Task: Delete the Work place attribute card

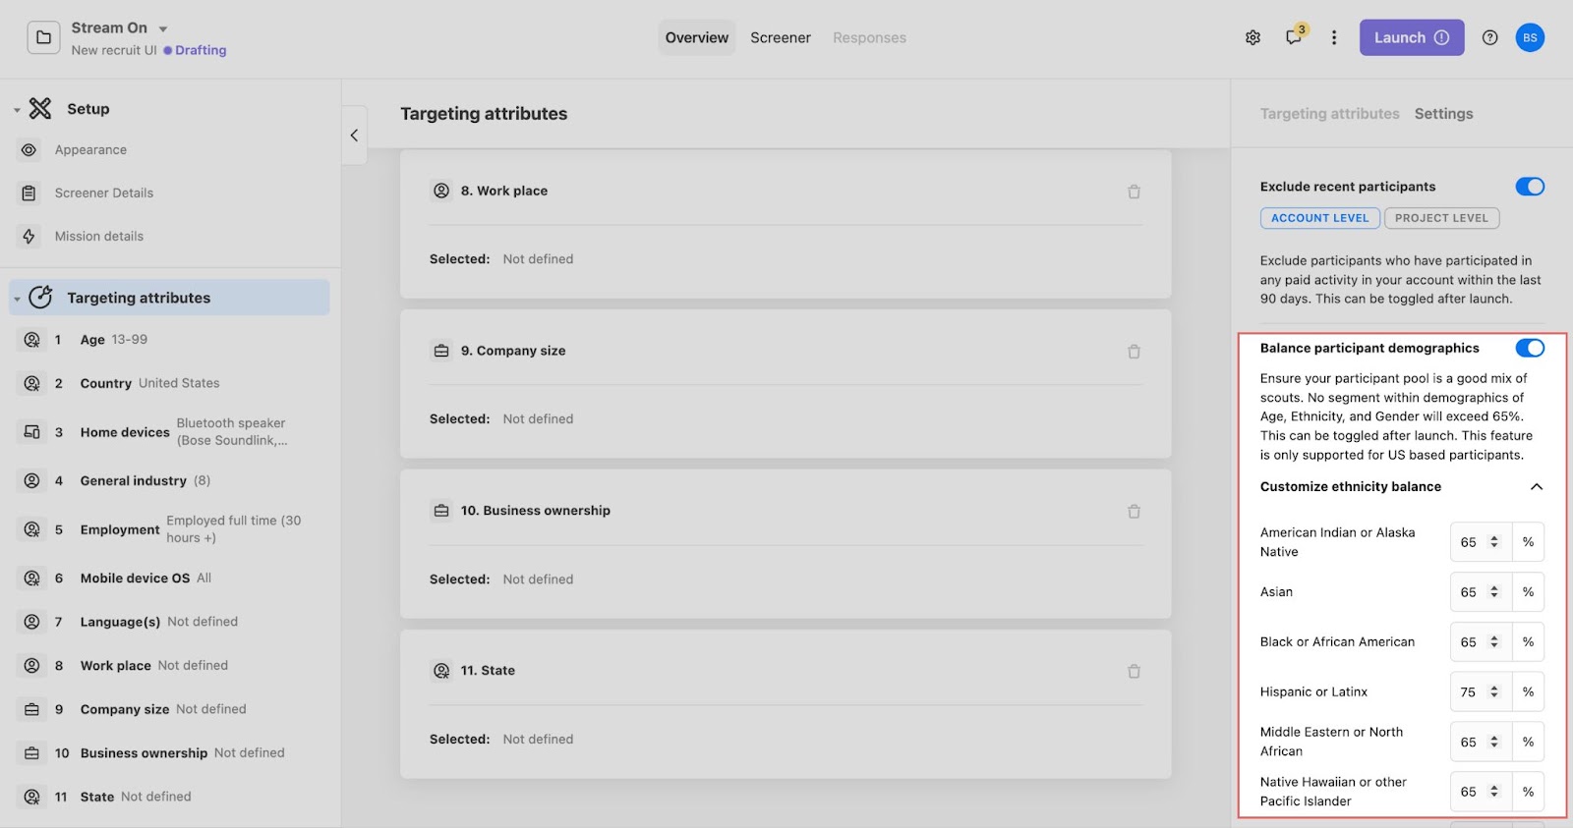Action: tap(1134, 192)
